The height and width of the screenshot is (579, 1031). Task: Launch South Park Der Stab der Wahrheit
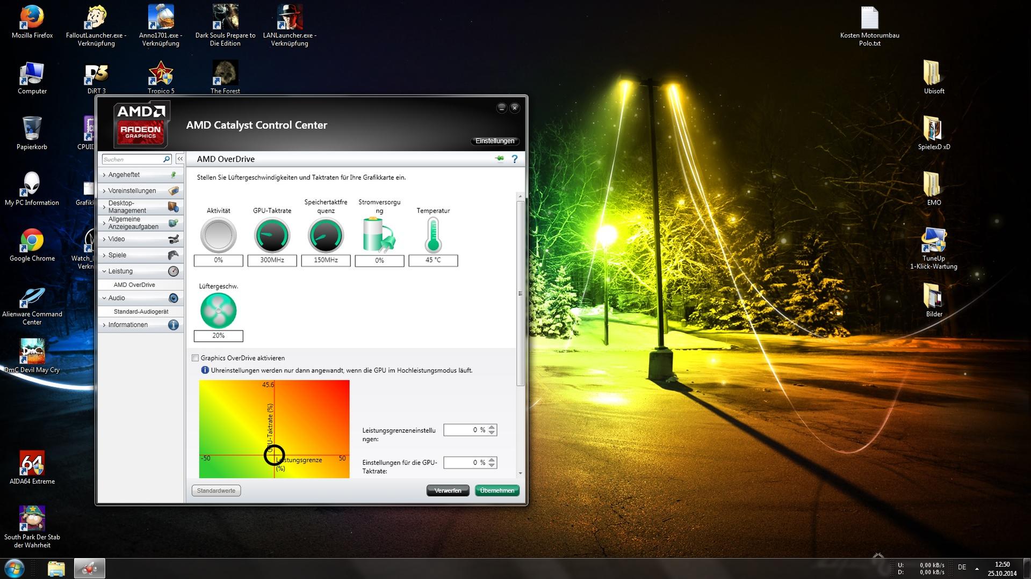tap(32, 527)
